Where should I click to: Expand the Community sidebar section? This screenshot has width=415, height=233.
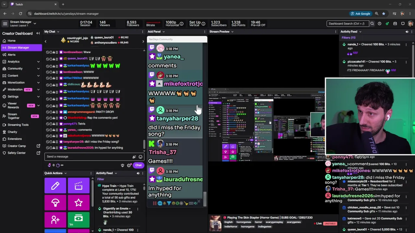coord(38,69)
